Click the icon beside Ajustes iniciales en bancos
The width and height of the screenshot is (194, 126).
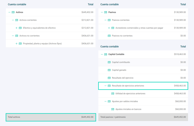pyautogui.click(x=113, y=109)
